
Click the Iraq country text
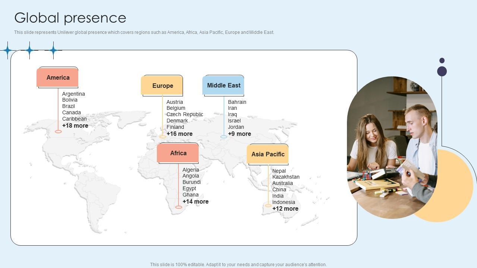click(233, 114)
